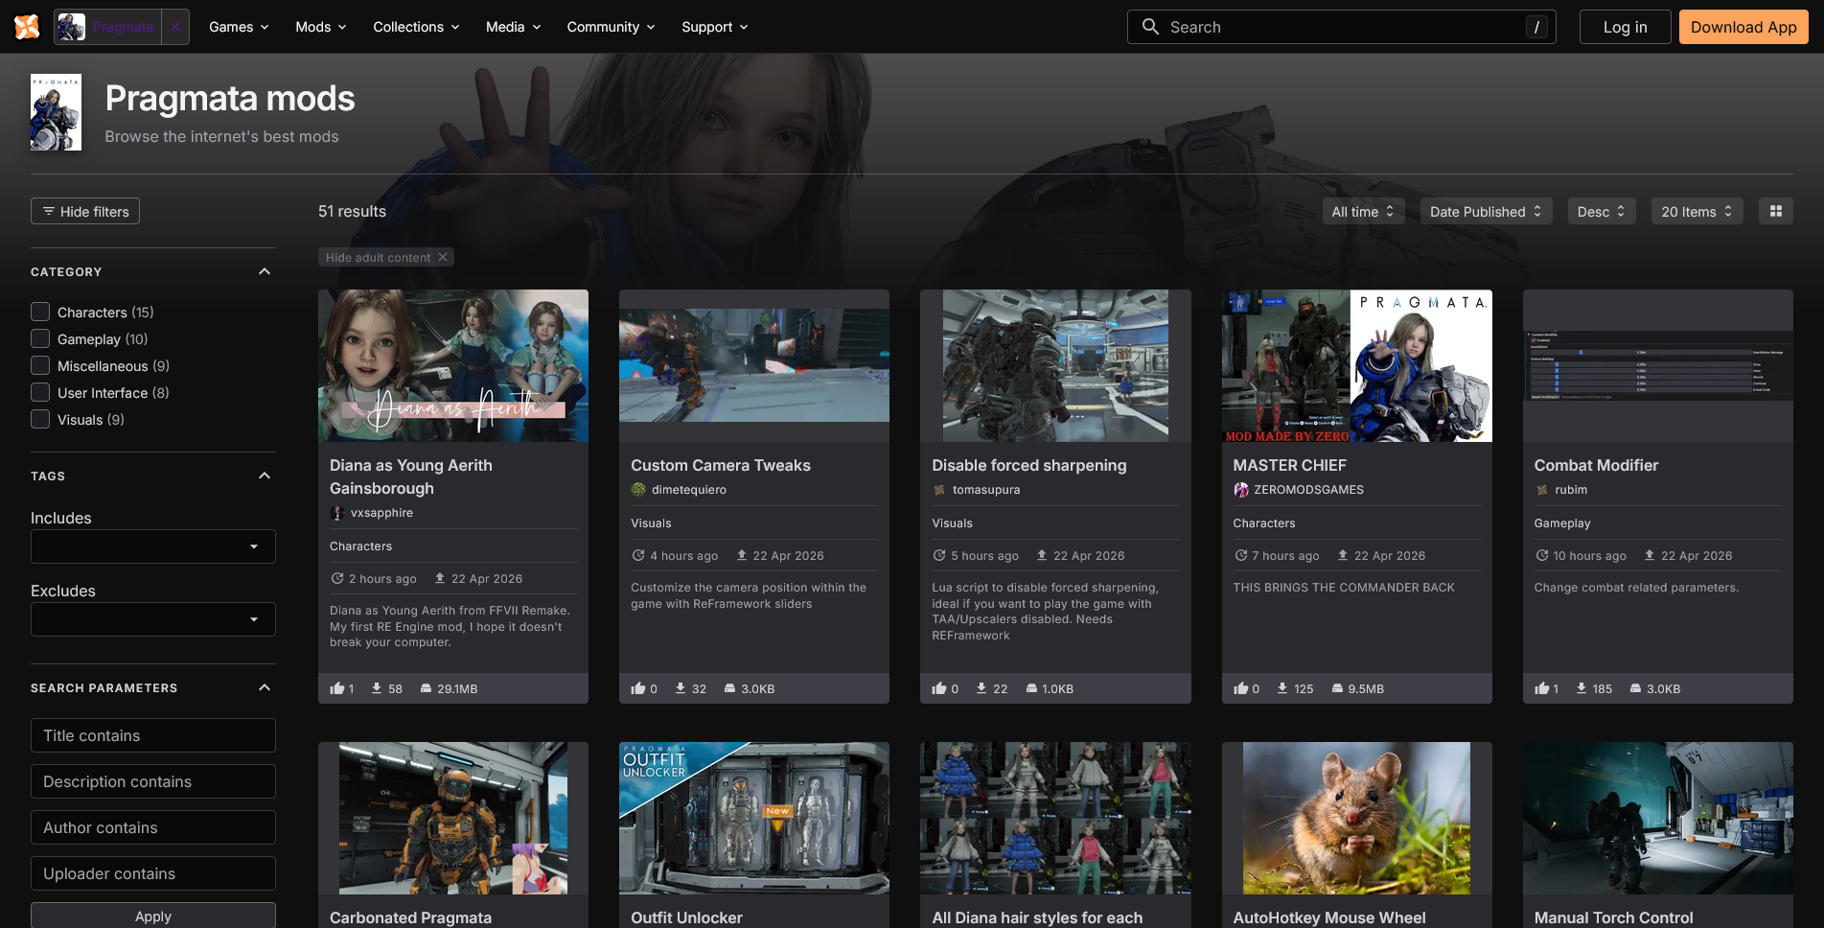
Task: Tick the Visuals category checkbox
Action: coord(40,419)
